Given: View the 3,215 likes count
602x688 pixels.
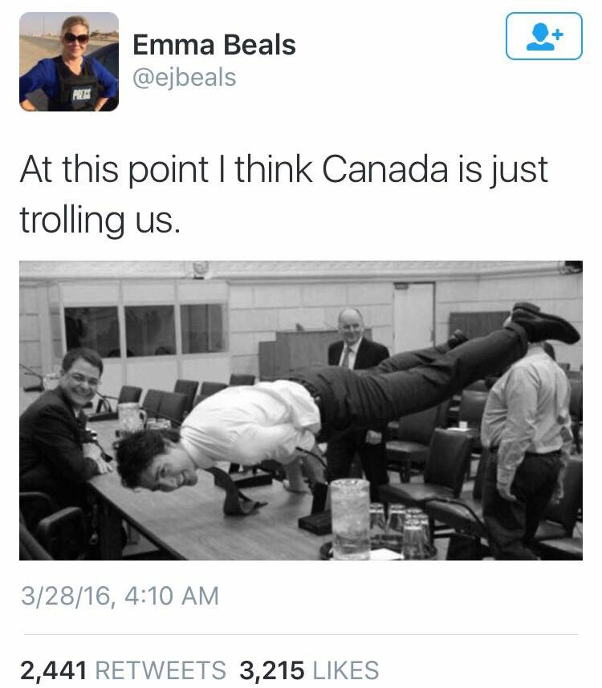Looking at the screenshot, I should 272,670.
